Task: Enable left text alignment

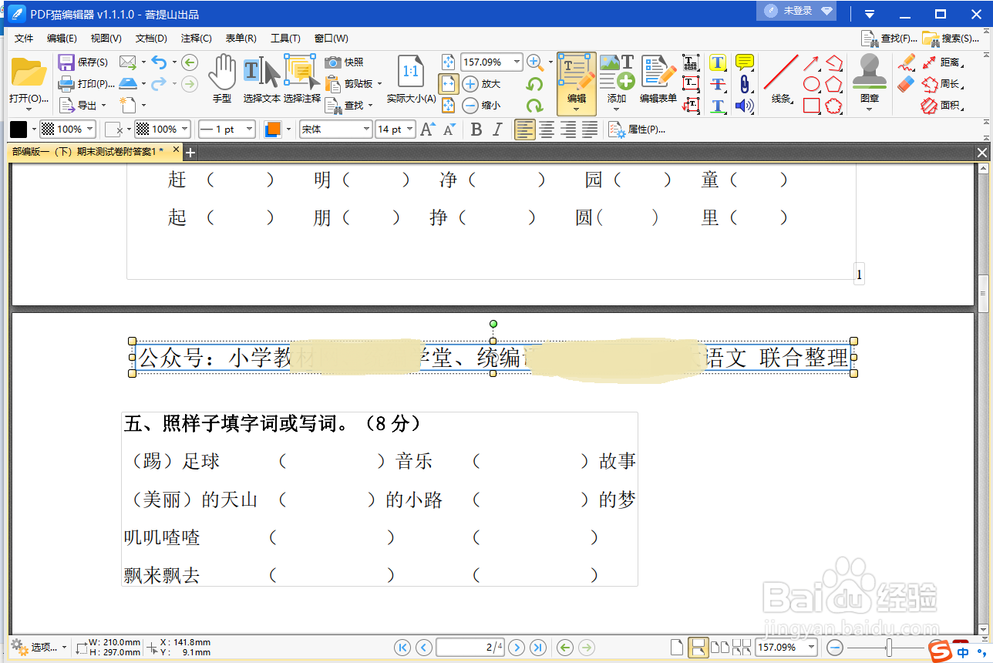Action: (x=525, y=130)
